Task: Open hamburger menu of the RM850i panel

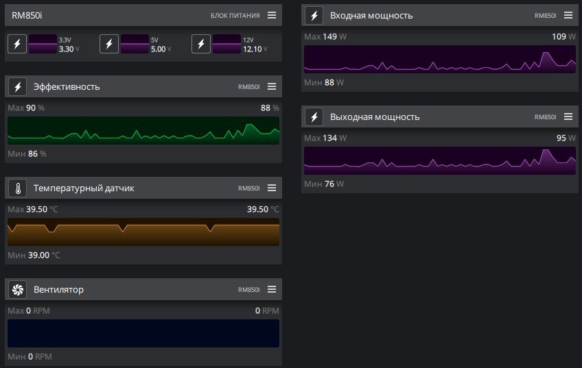Action: click(272, 15)
